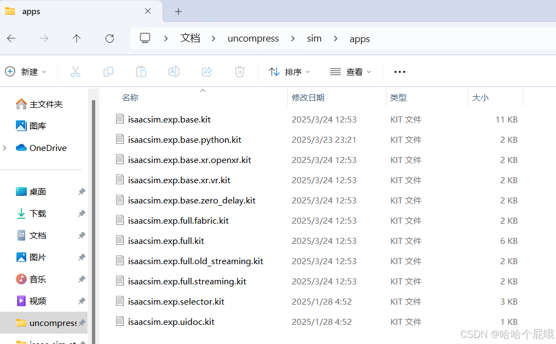This screenshot has width=556, height=344.
Task: Click the Cut scissors icon
Action: (76, 72)
